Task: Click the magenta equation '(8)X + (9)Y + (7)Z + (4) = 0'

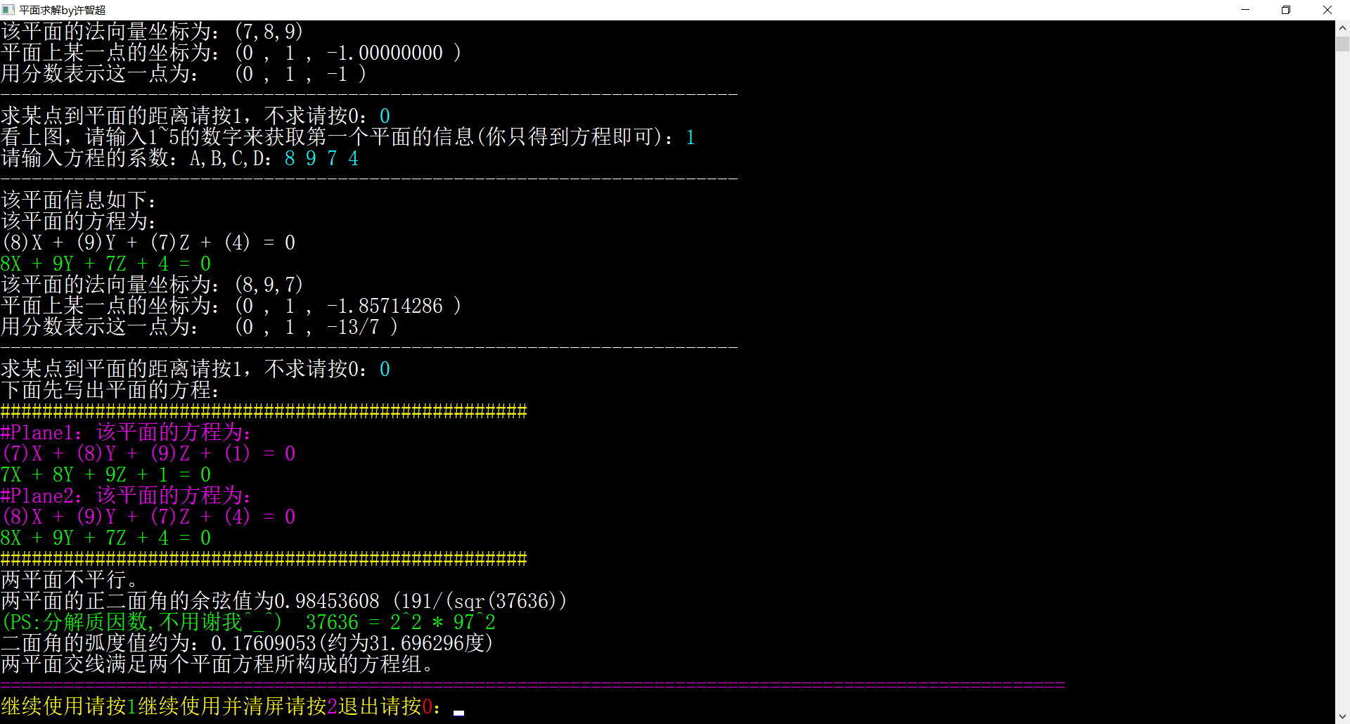Action: click(148, 517)
